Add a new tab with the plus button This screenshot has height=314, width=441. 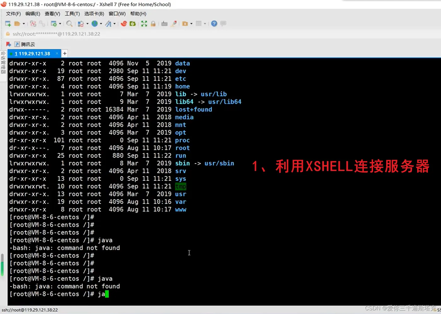coord(65,54)
